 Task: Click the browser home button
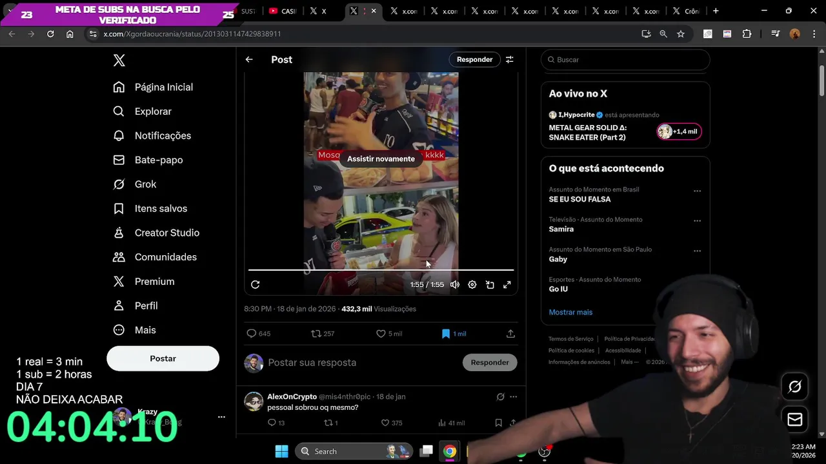[x=70, y=34]
